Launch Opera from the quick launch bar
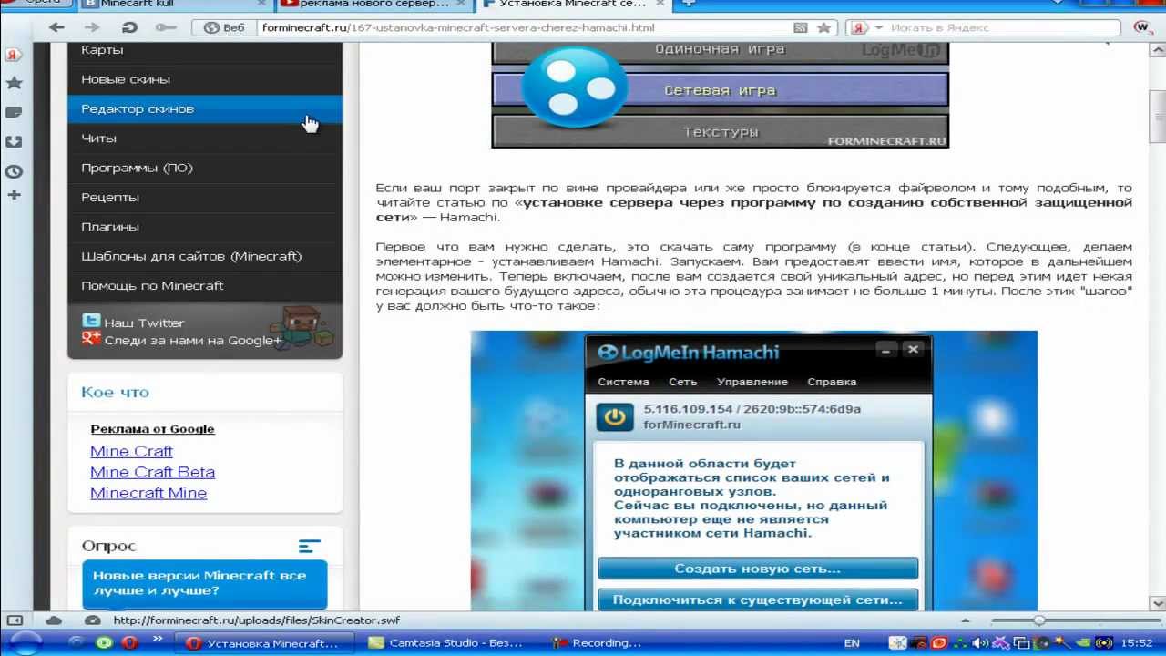1166x656 pixels. (130, 643)
